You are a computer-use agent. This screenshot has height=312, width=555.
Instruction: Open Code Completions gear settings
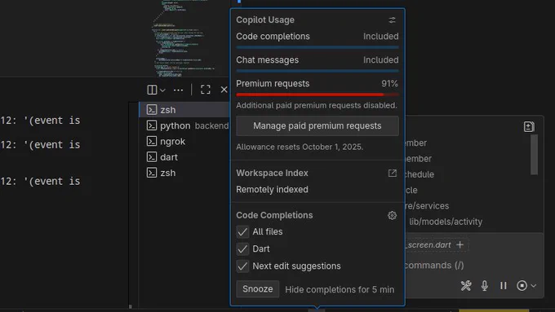(x=392, y=216)
